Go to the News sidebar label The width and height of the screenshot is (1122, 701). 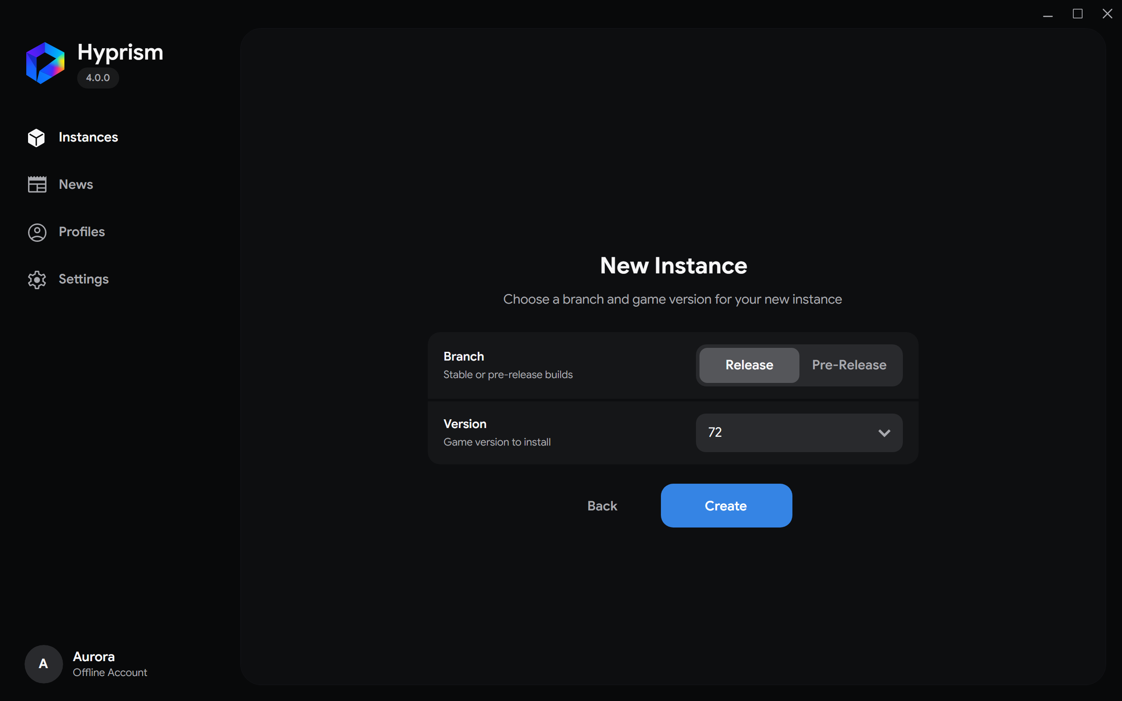coord(76,184)
